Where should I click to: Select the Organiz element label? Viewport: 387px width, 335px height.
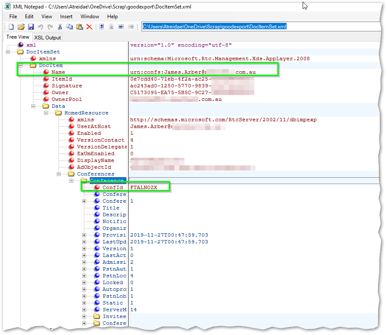pyautogui.click(x=114, y=228)
